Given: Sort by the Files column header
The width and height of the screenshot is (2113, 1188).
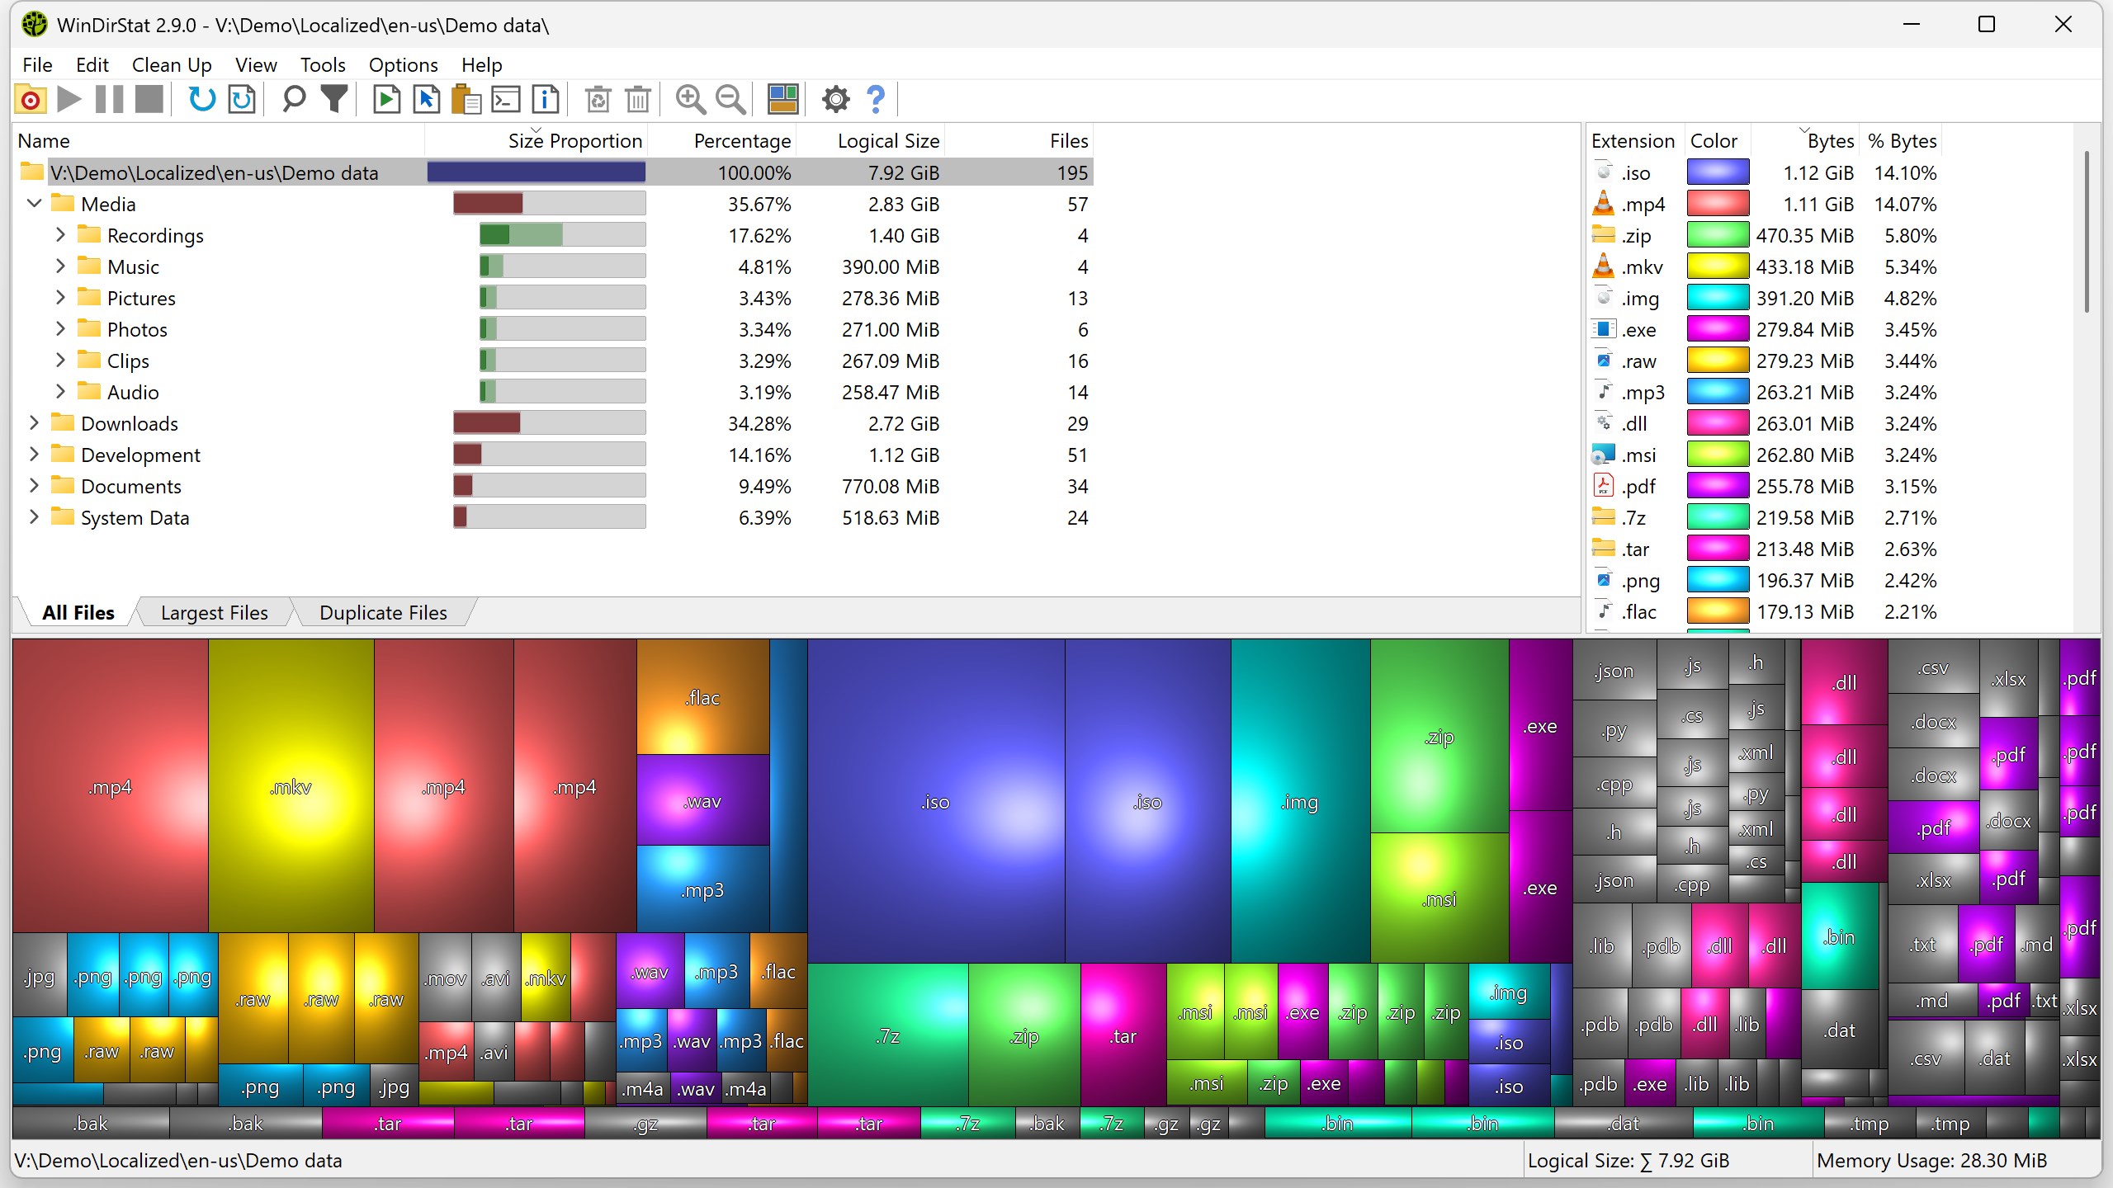Looking at the screenshot, I should pos(1019,140).
